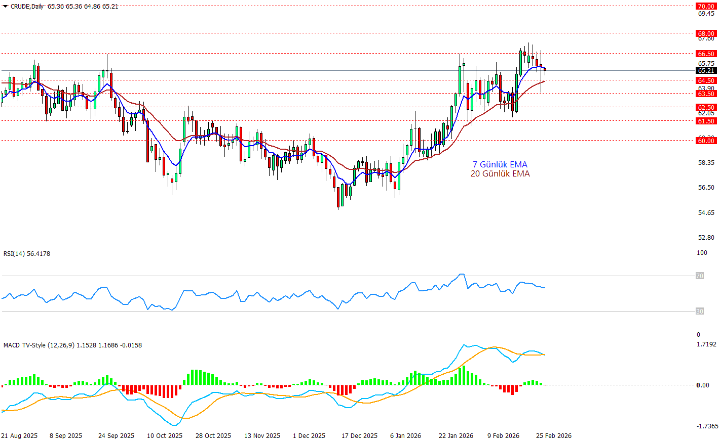
Task: Click the 21 Aug 2025 date label
Action: [19, 435]
